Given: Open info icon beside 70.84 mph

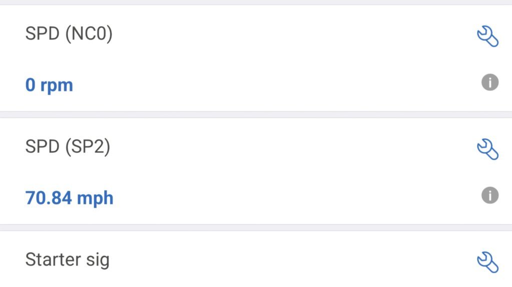Looking at the screenshot, I should point(490,195).
